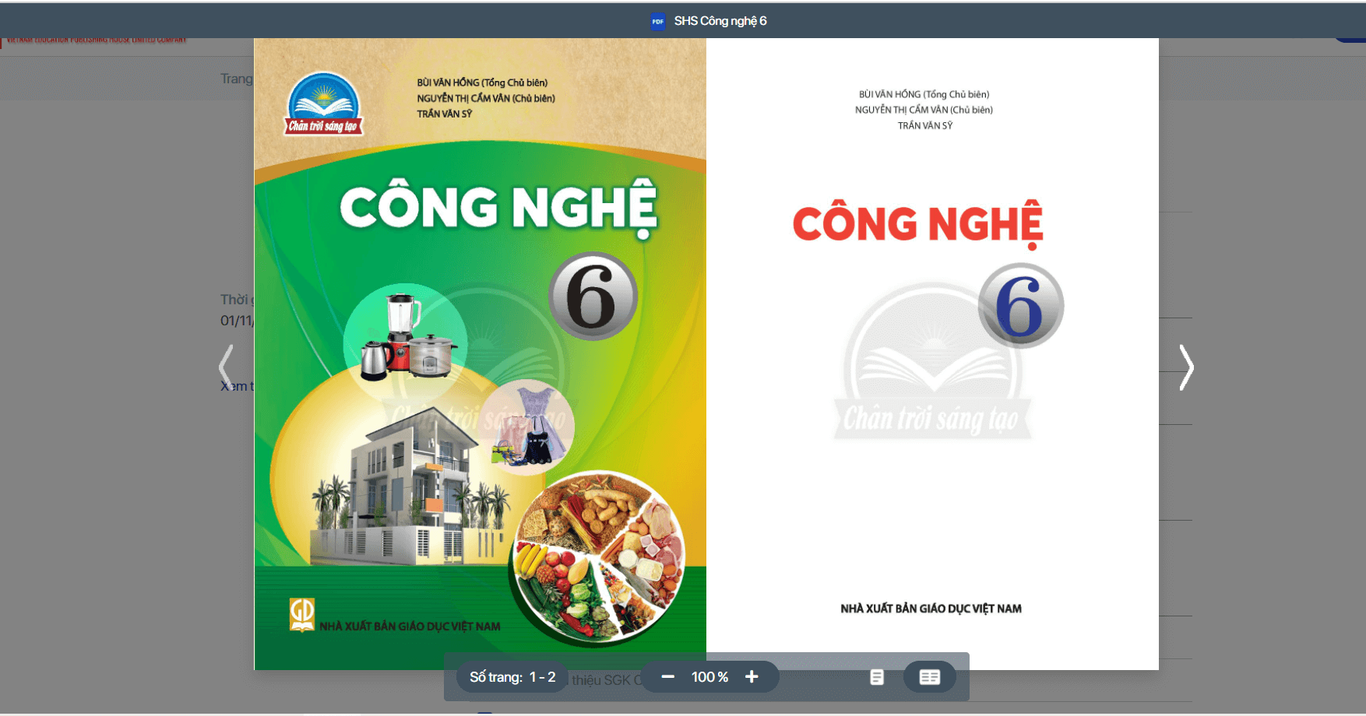1366x716 pixels.
Task: Zoom in with the plus button
Action: tap(752, 677)
